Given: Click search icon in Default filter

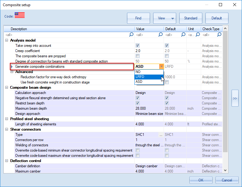Looking at the screenshot, I should click(x=184, y=35).
